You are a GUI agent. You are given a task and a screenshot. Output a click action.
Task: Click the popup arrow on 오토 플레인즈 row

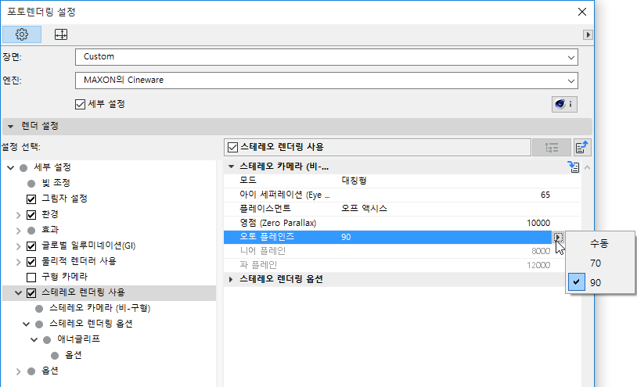tap(558, 238)
